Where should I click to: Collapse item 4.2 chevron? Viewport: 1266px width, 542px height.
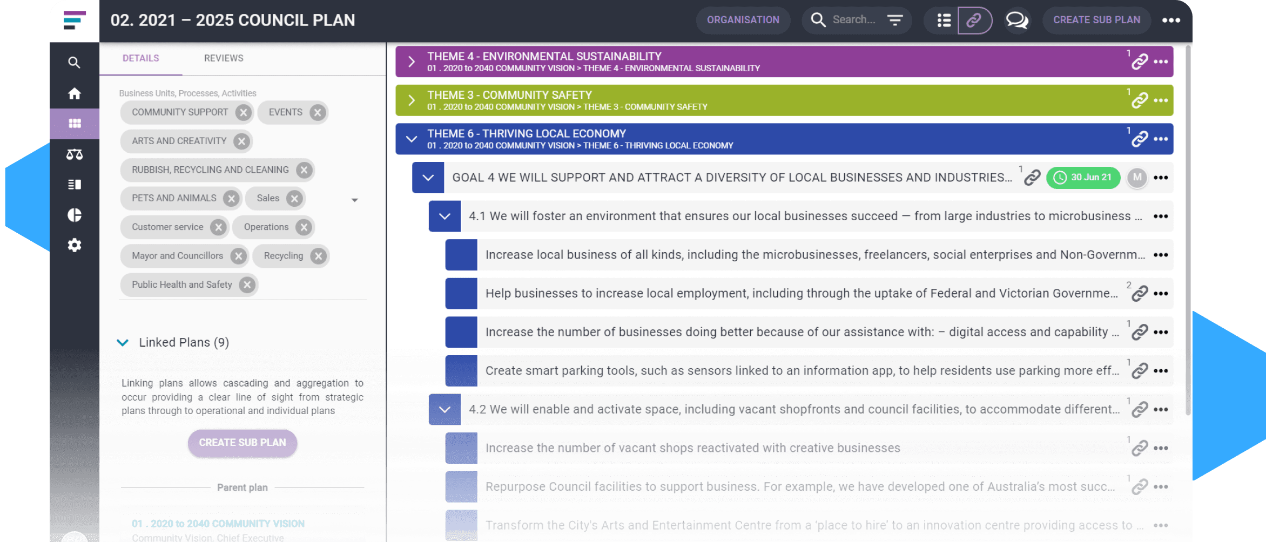tap(445, 410)
